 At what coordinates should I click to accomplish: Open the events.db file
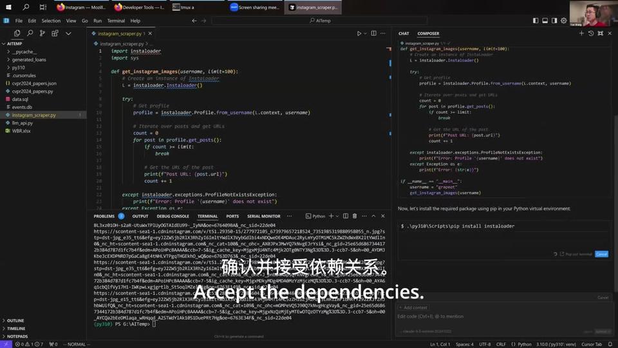pos(43,107)
